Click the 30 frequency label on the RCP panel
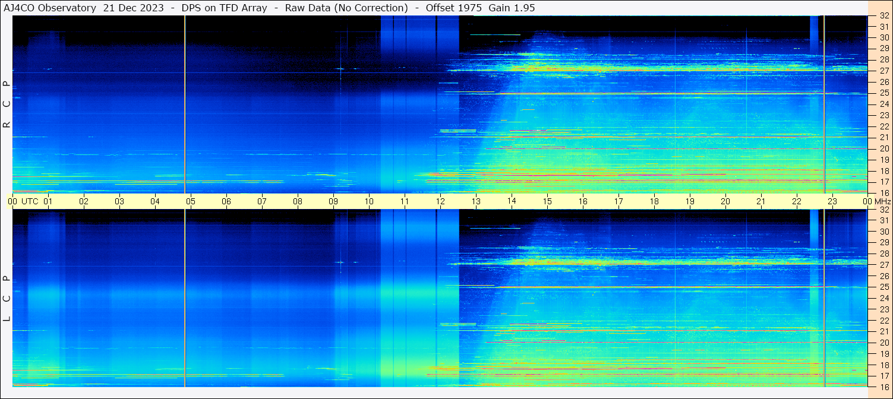Image resolution: width=893 pixels, height=399 pixels. click(x=884, y=37)
